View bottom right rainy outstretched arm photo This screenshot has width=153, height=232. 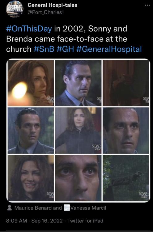click(x=126, y=178)
